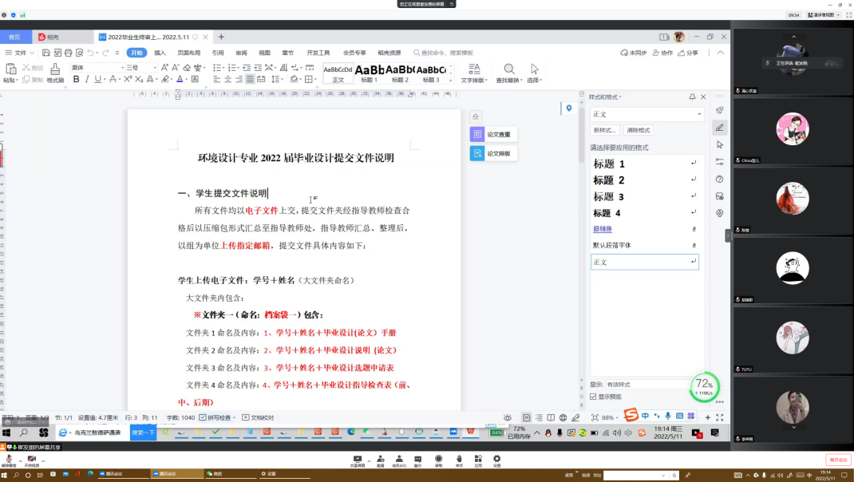
Task: Switch to the 页面布局 ribbon tab
Action: pos(189,53)
